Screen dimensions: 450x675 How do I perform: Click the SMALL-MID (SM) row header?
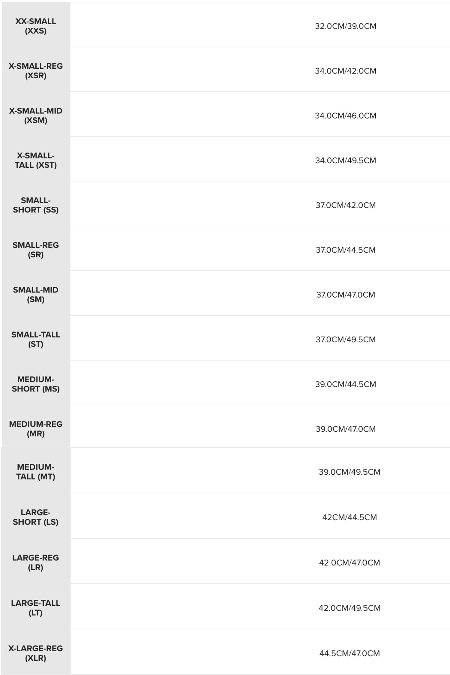tap(36, 294)
